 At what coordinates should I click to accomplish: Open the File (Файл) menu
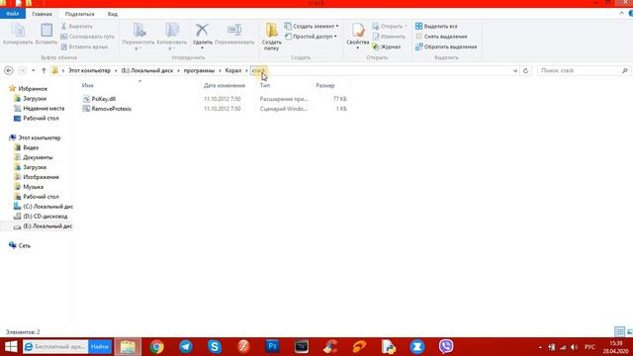[x=13, y=14]
